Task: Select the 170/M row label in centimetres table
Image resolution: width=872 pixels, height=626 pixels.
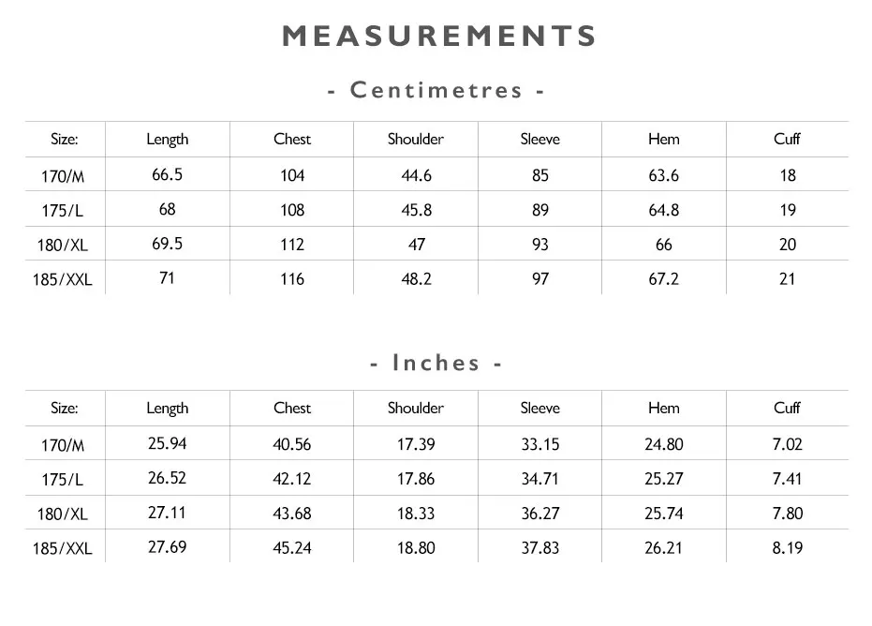Action: click(63, 176)
